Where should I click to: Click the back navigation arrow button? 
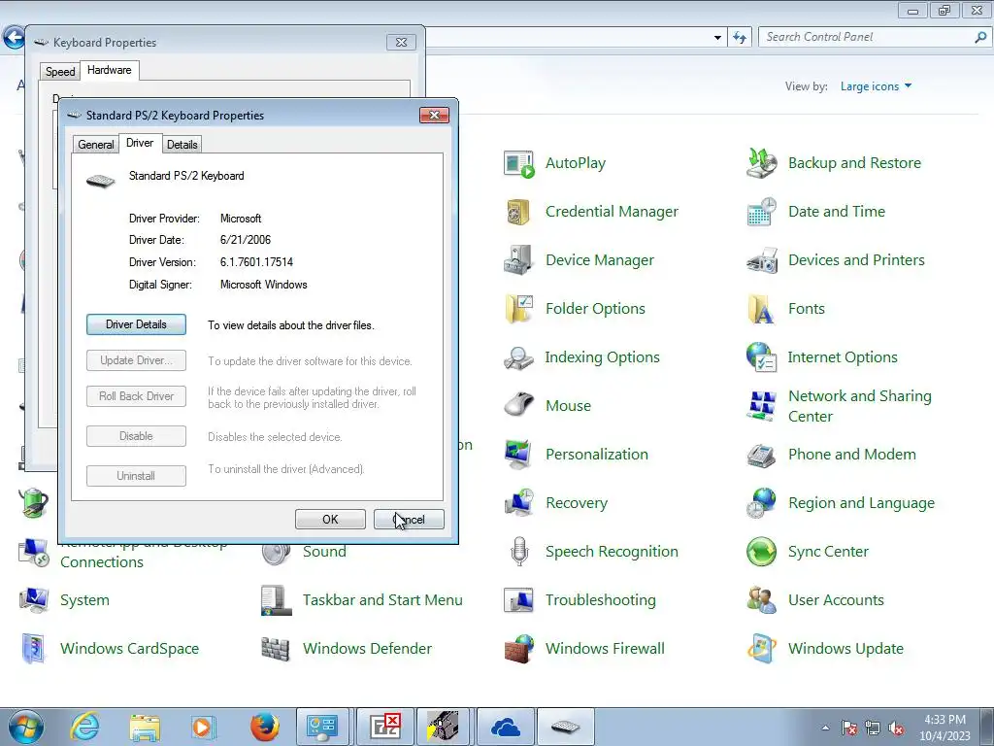tap(14, 38)
